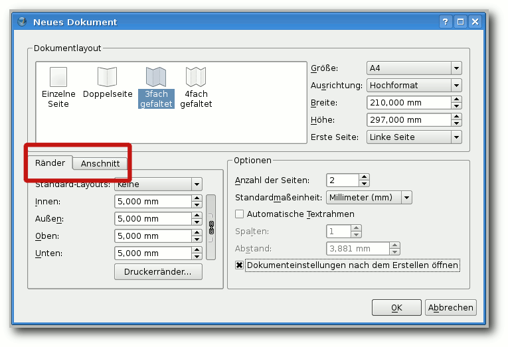Click the Oben margin field
508x347 pixels.
tap(153, 236)
